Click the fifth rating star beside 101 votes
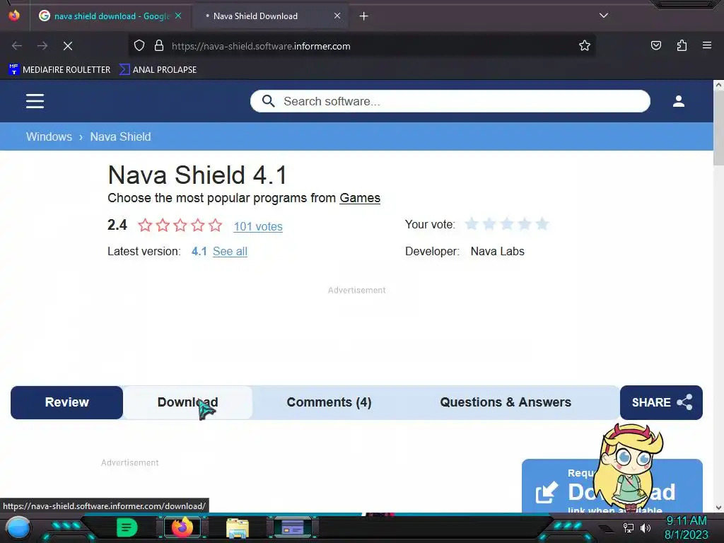 [x=215, y=226]
